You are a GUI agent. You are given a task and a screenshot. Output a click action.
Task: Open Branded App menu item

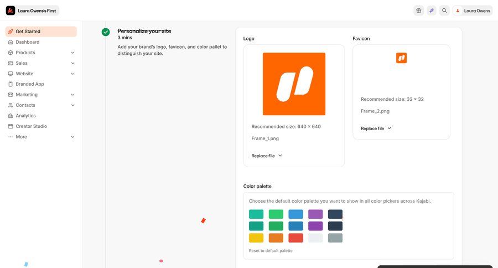[x=41, y=84]
